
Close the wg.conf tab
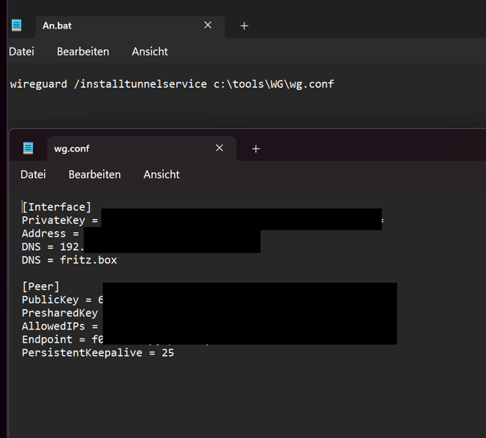pos(220,149)
